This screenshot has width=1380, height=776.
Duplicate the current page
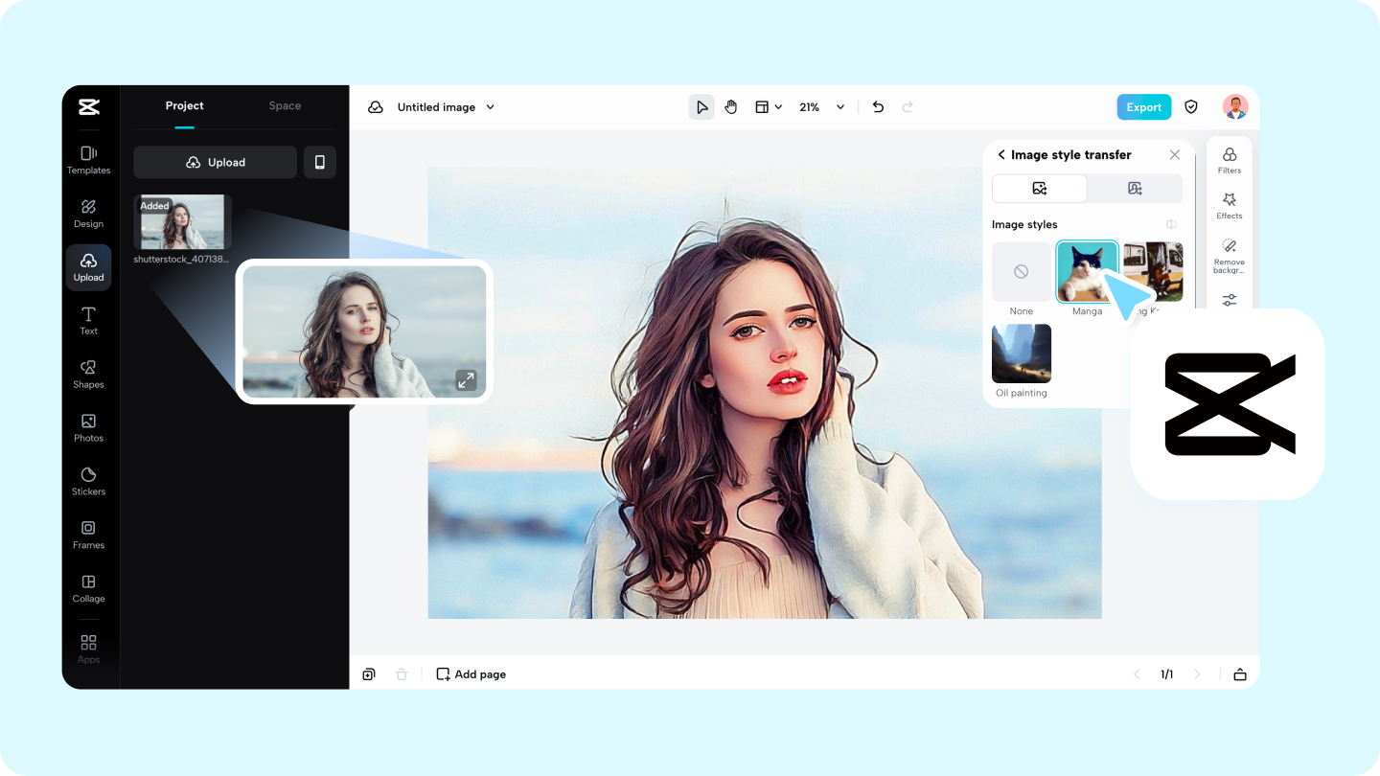[x=368, y=673]
